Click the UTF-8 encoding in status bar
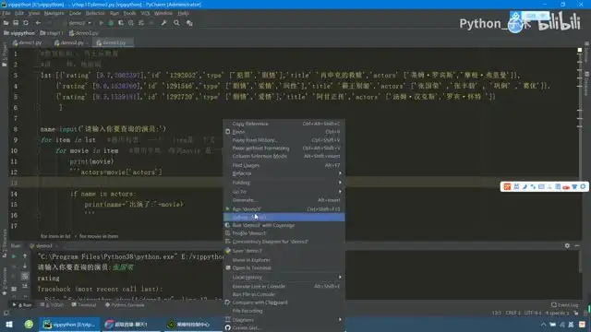 point(534,314)
